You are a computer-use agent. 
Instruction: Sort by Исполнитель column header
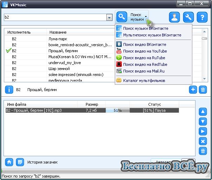[26, 32]
